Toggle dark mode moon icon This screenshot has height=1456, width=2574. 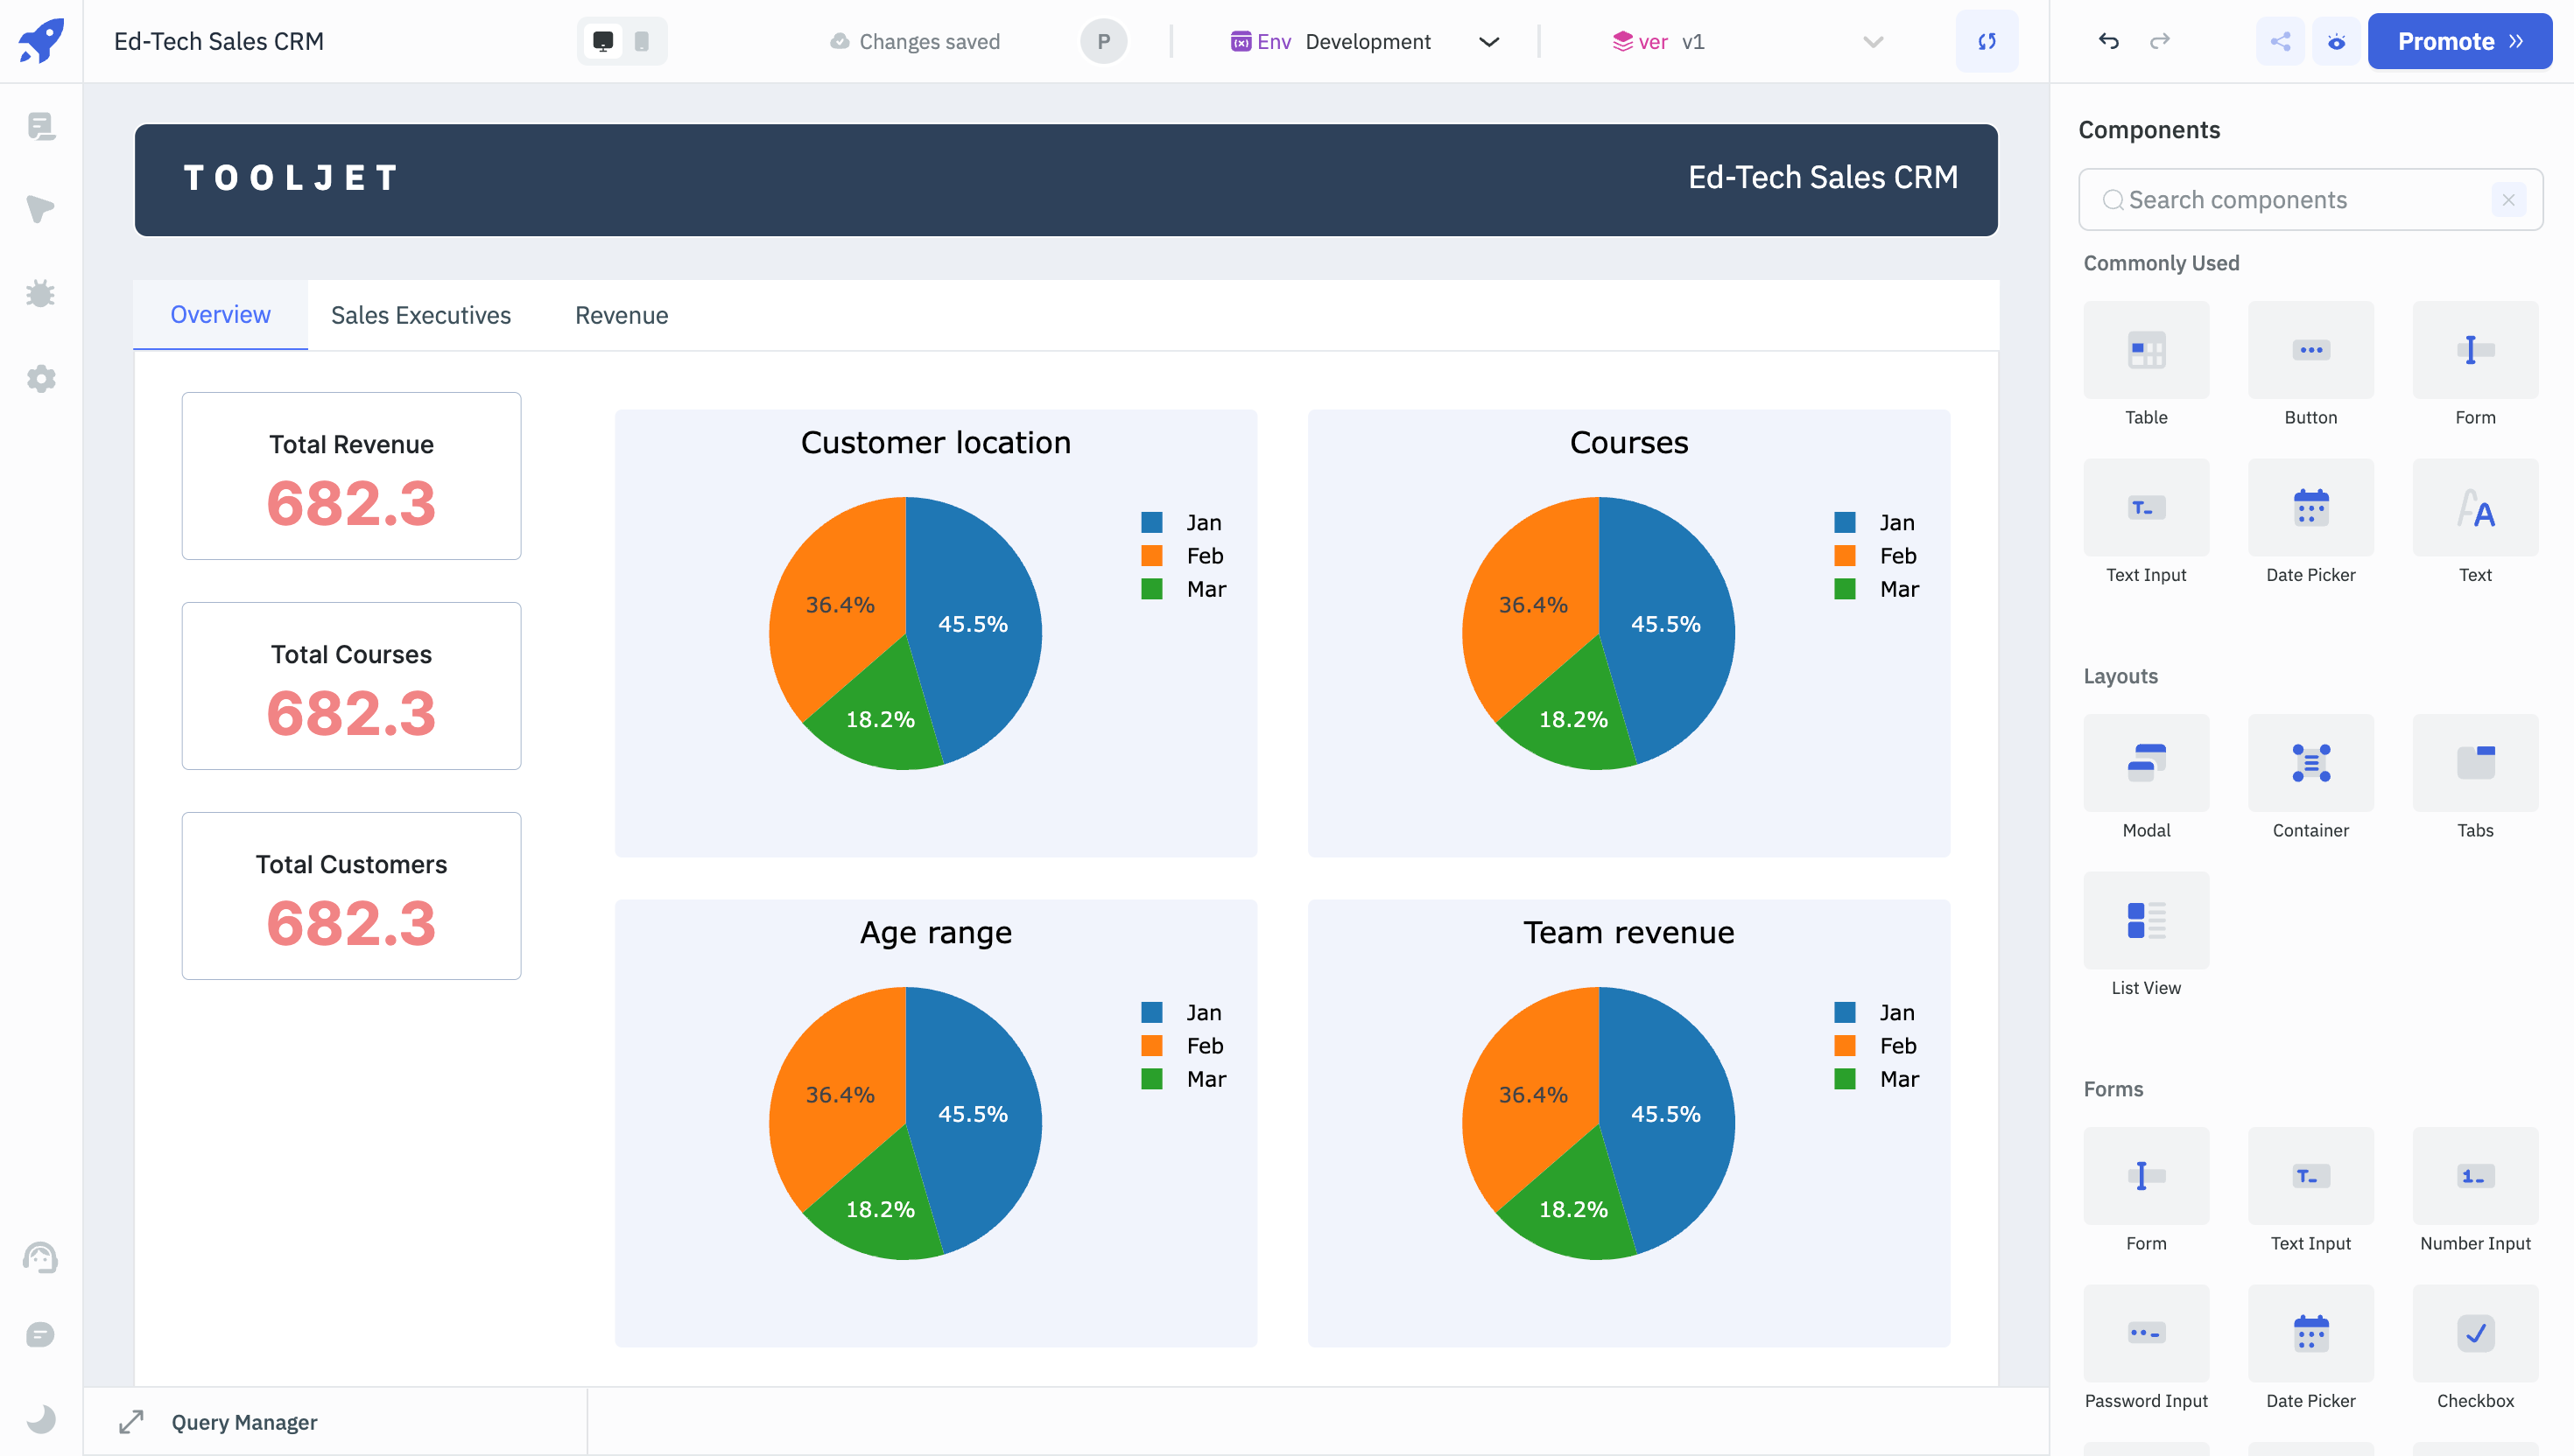click(41, 1418)
